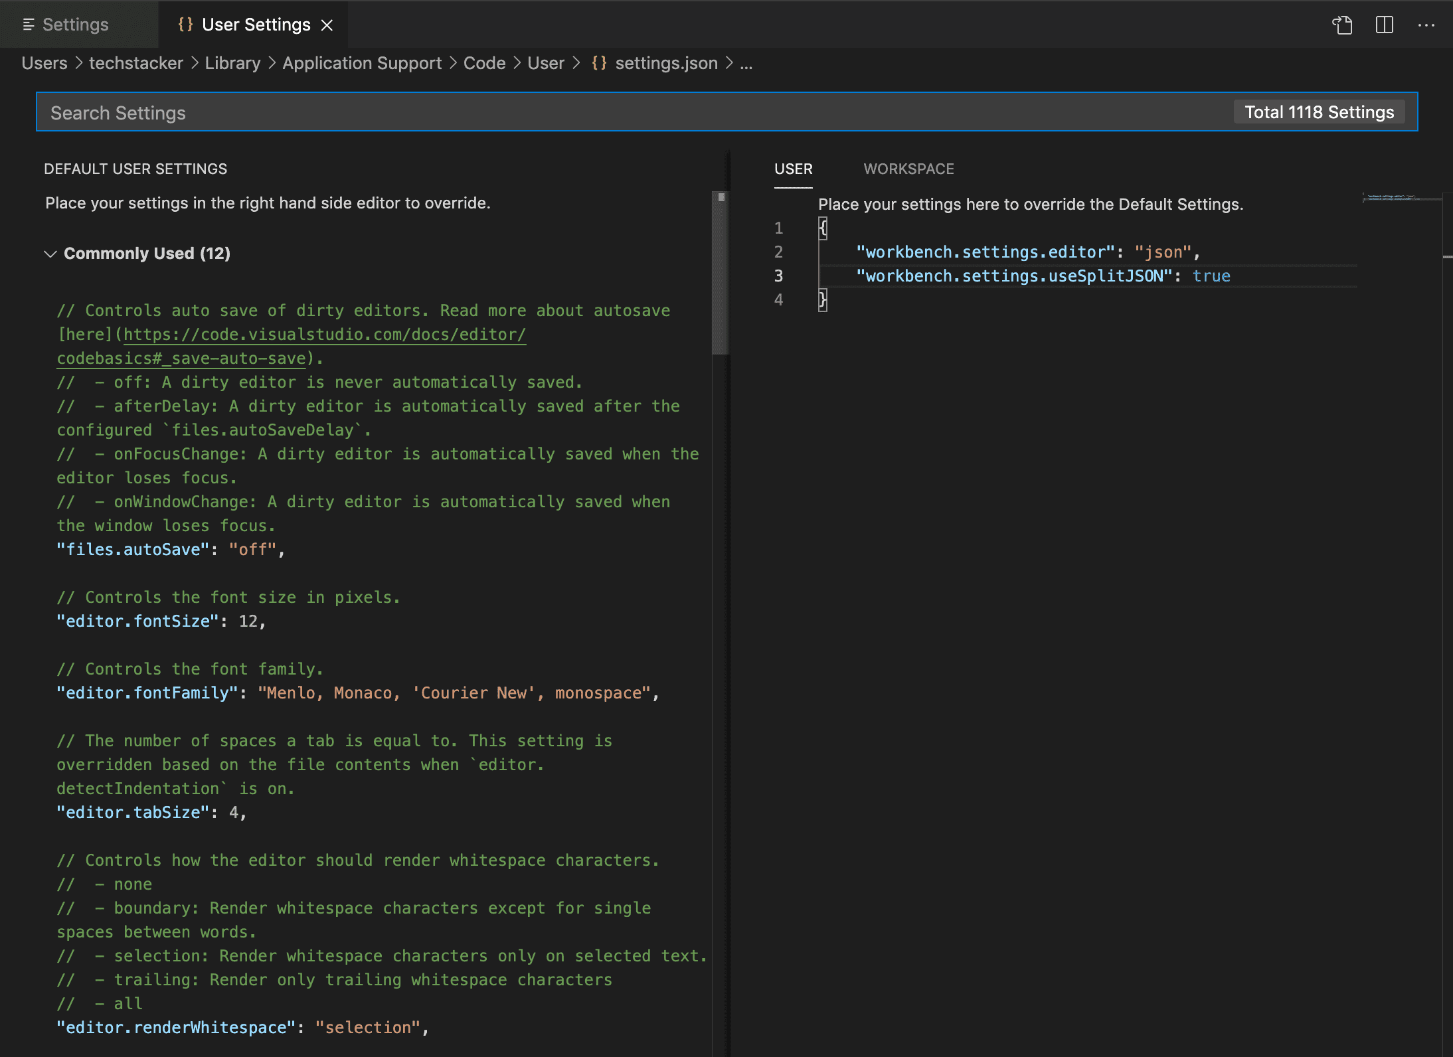1453x1057 pixels.
Task: Open the More Actions ellipsis menu
Action: 1425,25
